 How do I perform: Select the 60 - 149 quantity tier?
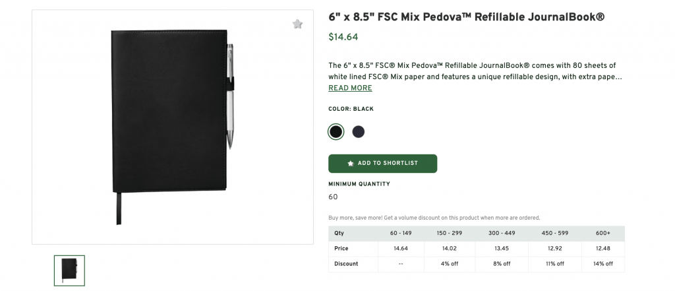click(x=401, y=233)
